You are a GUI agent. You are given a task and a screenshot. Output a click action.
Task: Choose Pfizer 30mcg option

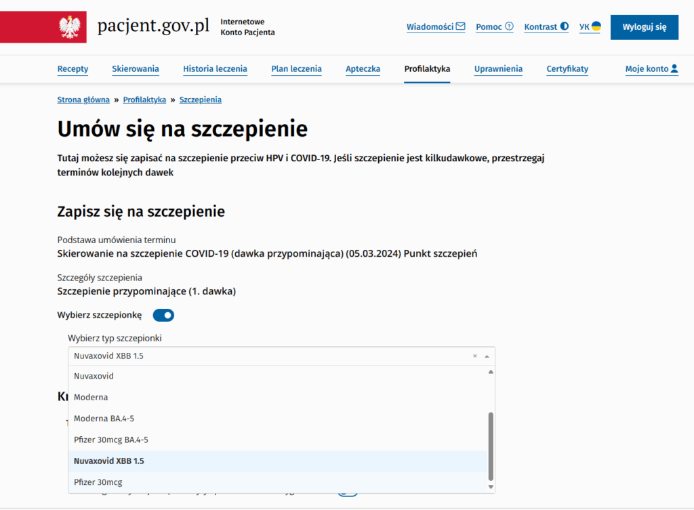click(98, 482)
